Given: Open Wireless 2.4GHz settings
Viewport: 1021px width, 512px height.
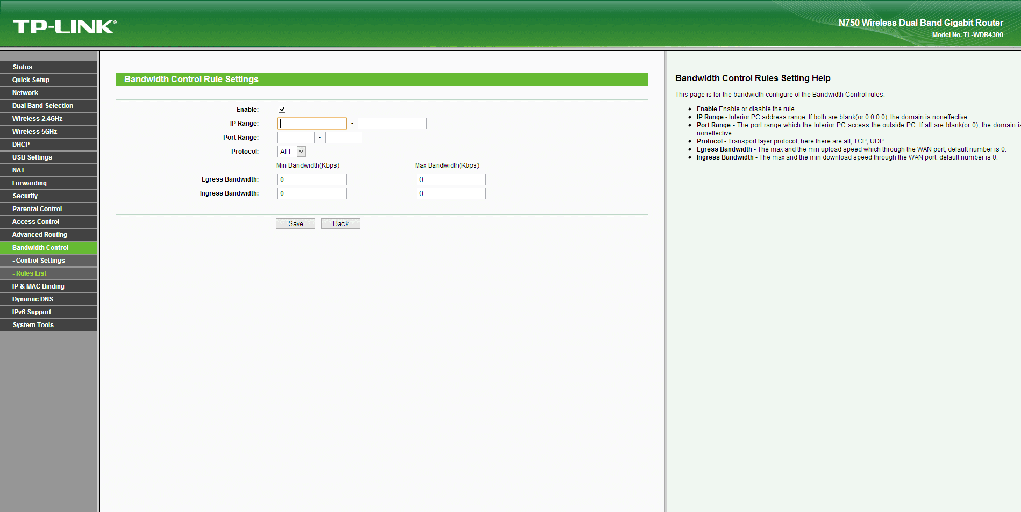Looking at the screenshot, I should pyautogui.click(x=48, y=119).
